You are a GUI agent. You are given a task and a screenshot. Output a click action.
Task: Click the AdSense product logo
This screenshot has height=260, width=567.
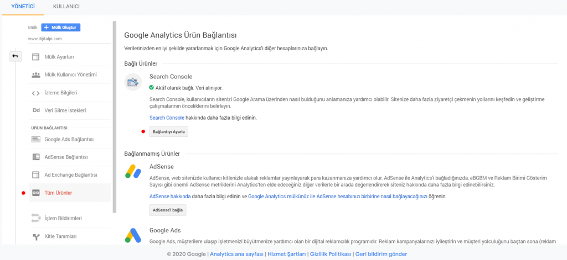(x=133, y=171)
